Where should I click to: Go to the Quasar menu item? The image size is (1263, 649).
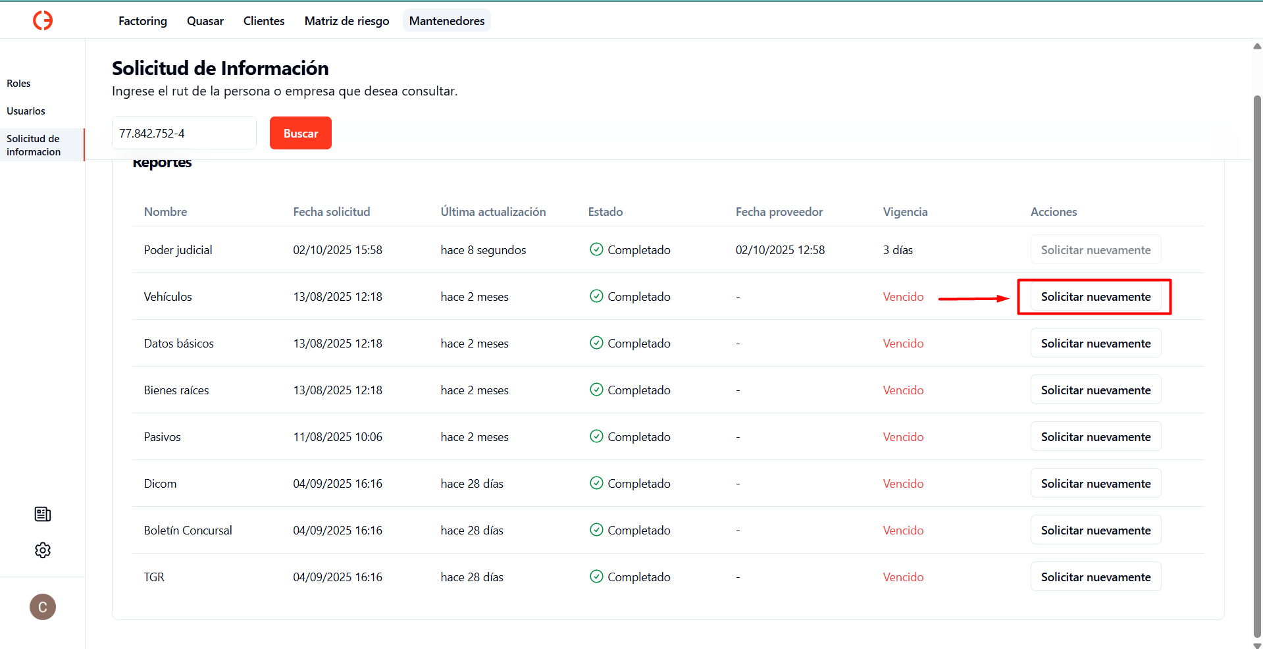tap(205, 21)
